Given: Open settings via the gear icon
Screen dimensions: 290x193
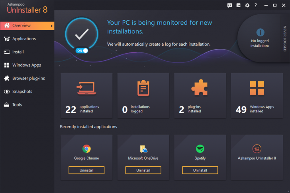Looking at the screenshot, I should pyautogui.click(x=247, y=5).
